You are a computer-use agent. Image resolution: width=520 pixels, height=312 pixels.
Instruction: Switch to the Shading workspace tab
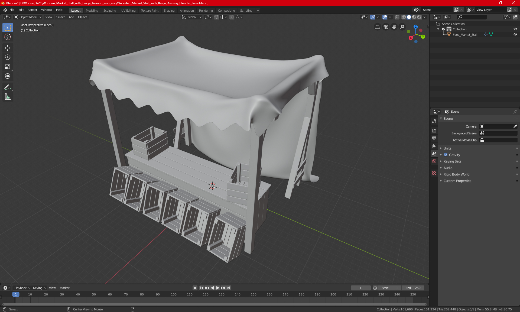169,11
